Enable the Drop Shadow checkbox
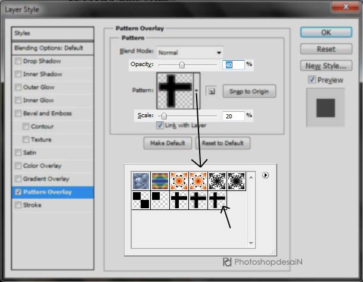Viewport: 363px width, 282px height. tap(18, 61)
